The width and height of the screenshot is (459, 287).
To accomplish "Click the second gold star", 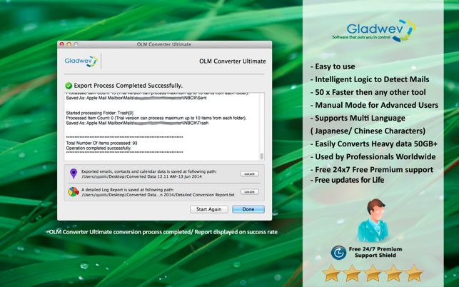I will point(352,273).
